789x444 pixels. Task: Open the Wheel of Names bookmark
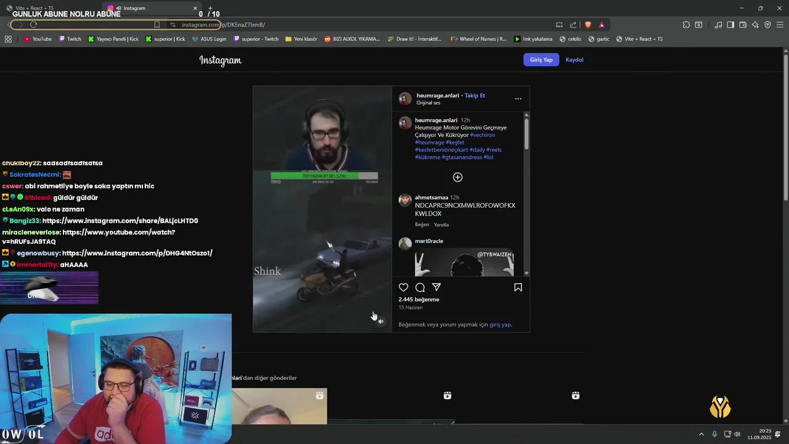coord(478,39)
